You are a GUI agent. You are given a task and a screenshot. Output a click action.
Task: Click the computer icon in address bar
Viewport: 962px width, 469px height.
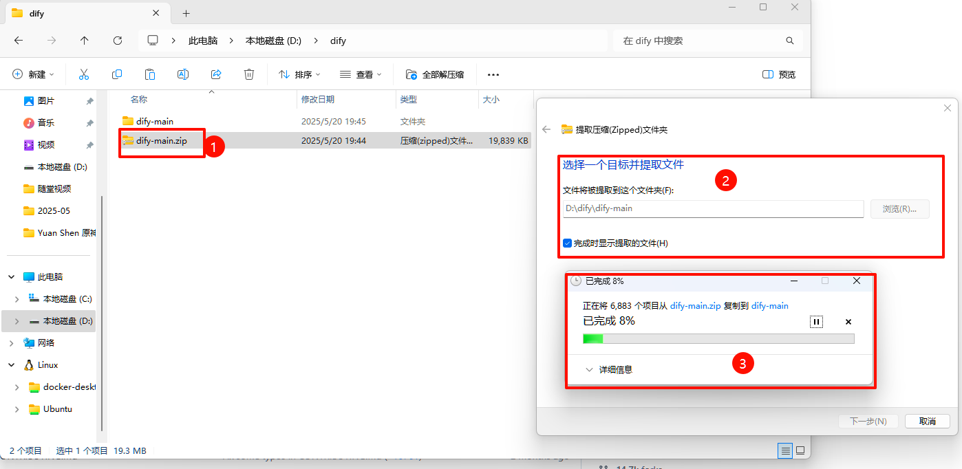tap(153, 41)
